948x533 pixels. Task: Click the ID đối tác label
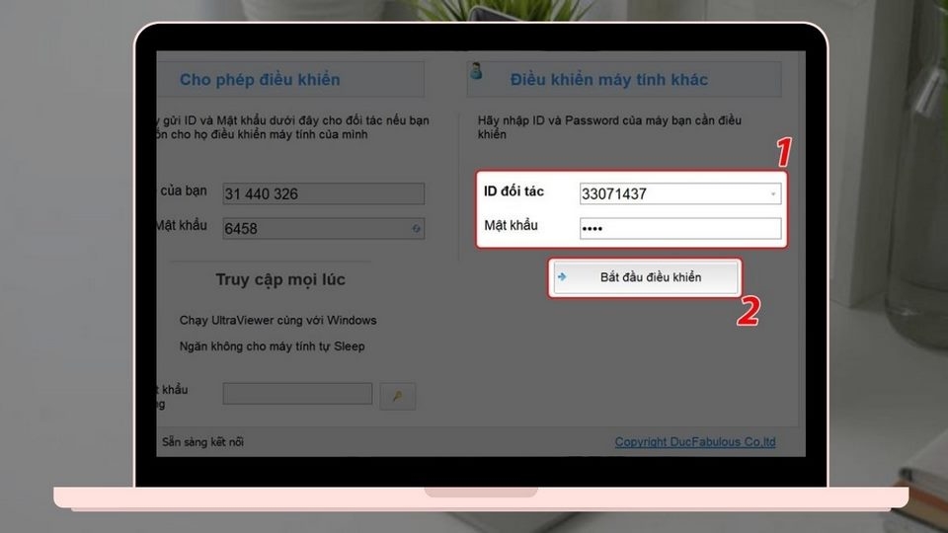513,191
